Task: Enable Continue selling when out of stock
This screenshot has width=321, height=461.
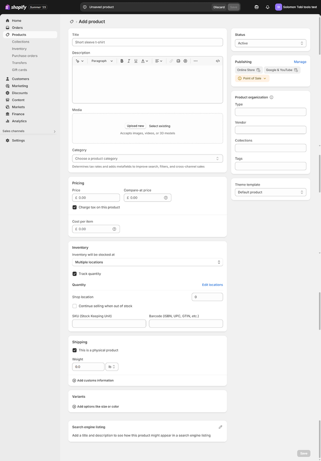Action: tap(74, 306)
